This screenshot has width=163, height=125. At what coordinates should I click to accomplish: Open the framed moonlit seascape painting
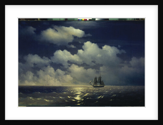point(81,62)
